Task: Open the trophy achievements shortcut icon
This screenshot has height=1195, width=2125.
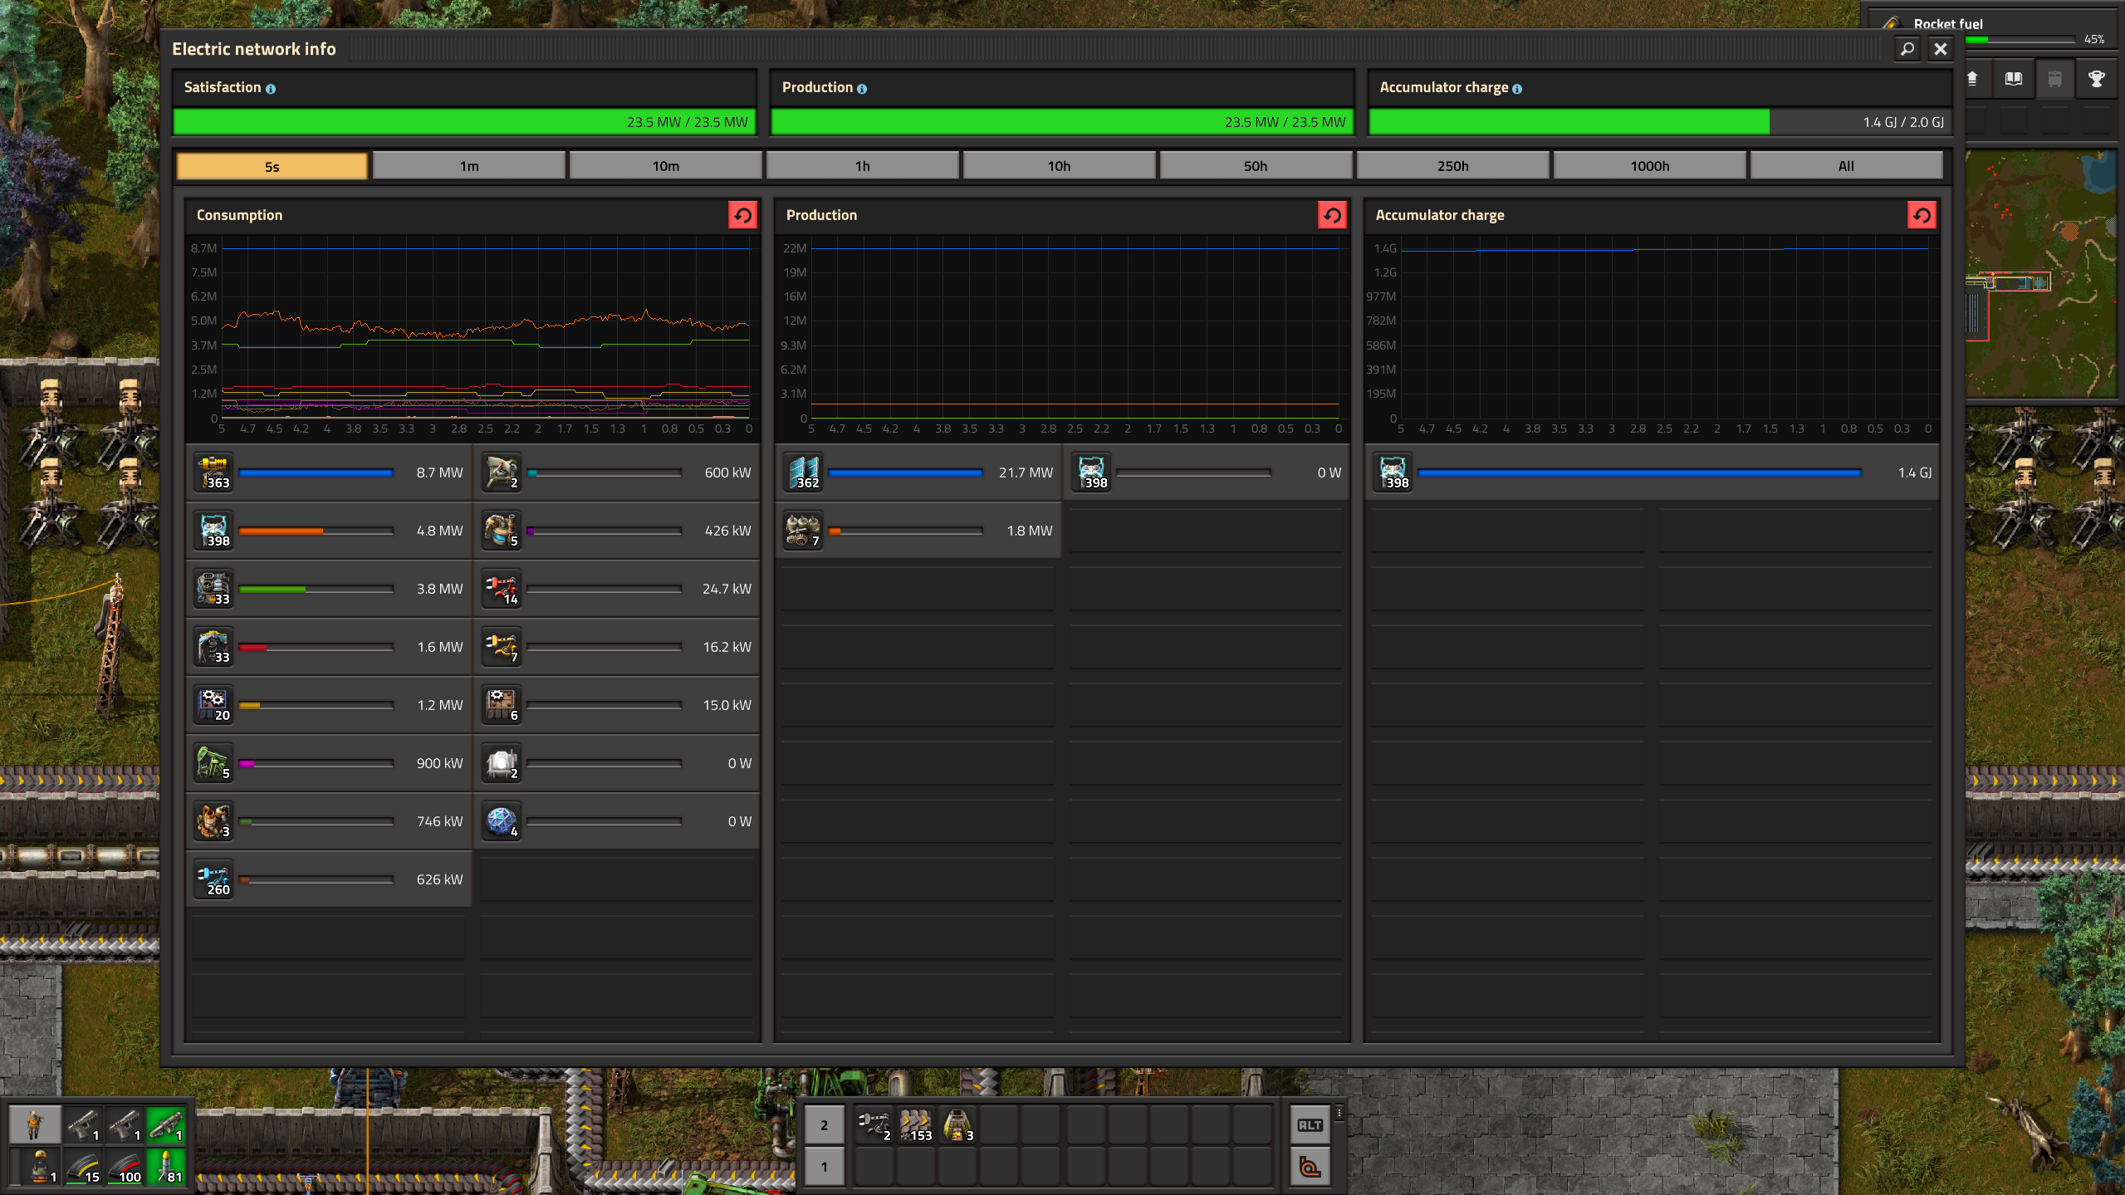Action: (x=2096, y=79)
